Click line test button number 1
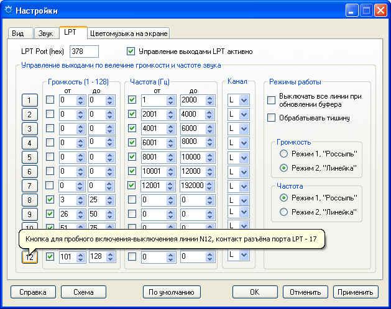Viewport: 391px width, 309px height. pos(30,101)
